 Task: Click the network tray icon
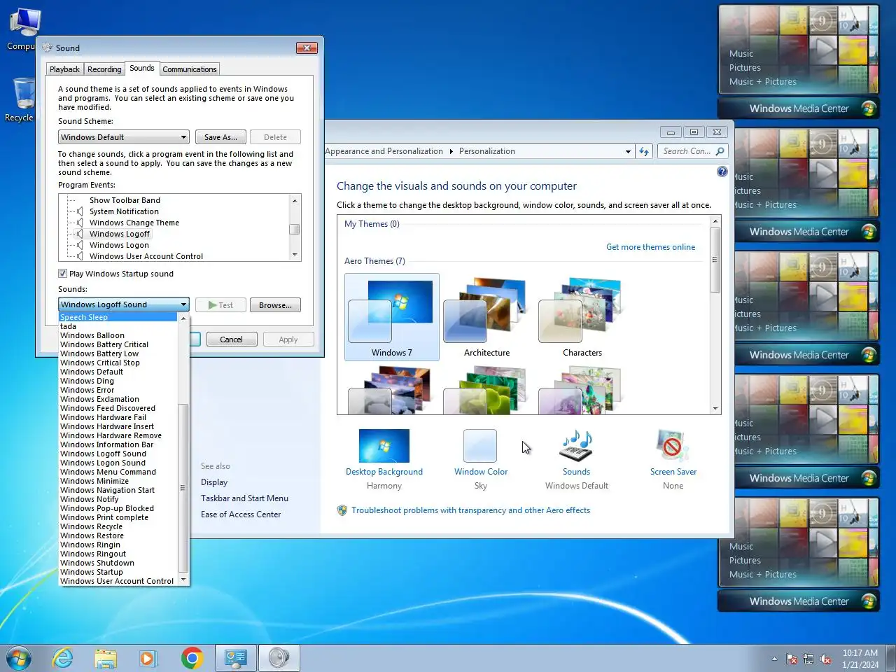[x=808, y=659]
